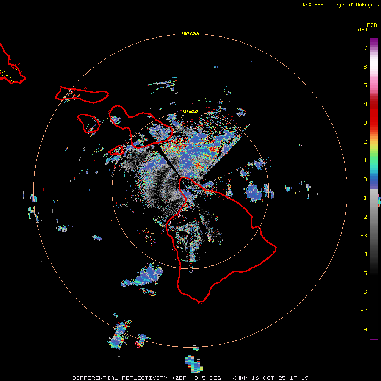
Task: Click the 100 NMI range ring label
Action: 190,33
